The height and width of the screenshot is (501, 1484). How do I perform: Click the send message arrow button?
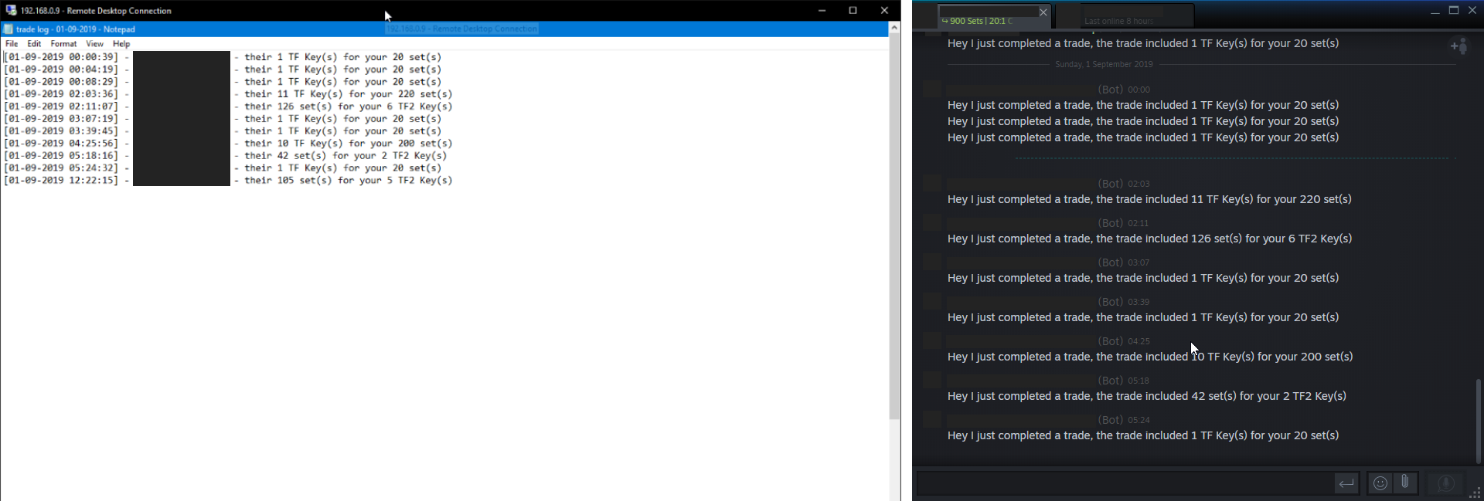(1346, 483)
